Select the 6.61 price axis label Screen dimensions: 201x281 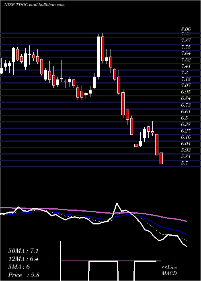coord(186,112)
